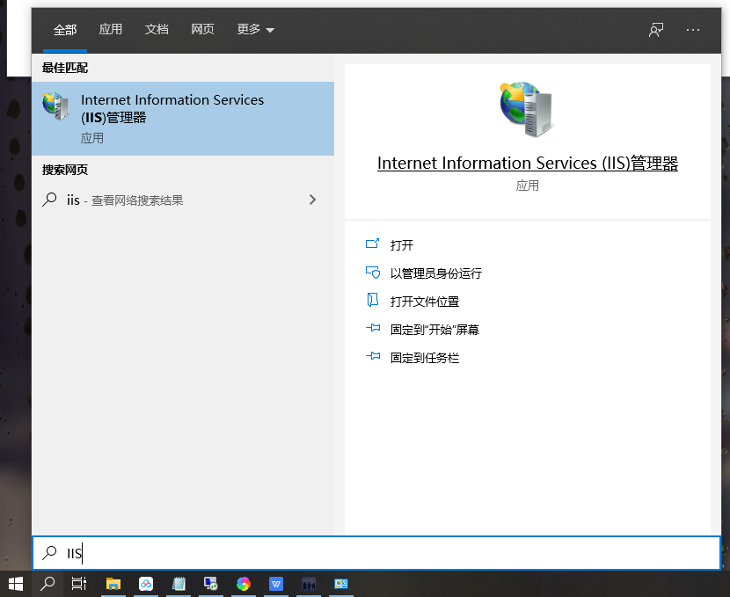Open the Windows Start menu

[x=15, y=584]
